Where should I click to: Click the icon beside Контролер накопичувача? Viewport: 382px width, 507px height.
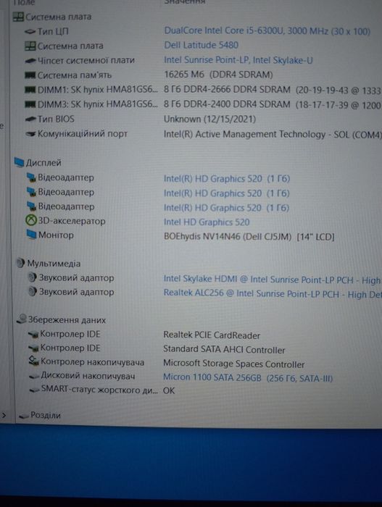(34, 361)
